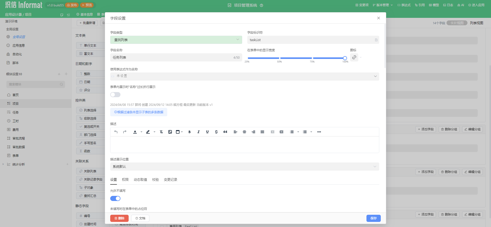491x227 pixels.
Task: Insert a numbered list
Action: [292, 132]
